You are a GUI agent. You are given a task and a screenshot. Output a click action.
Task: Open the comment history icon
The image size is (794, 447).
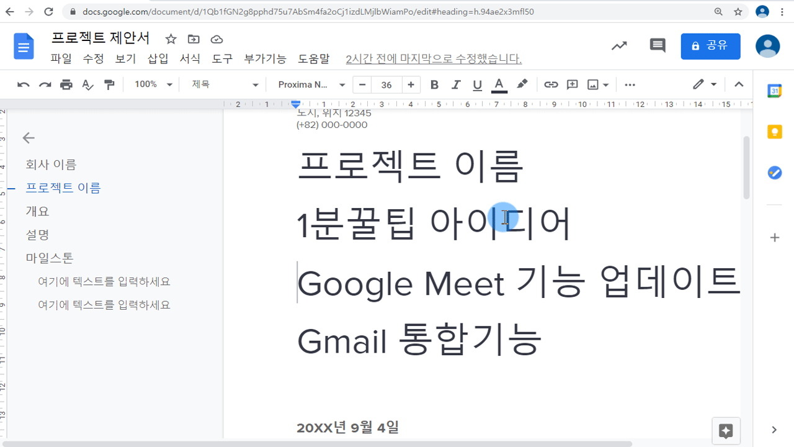coord(657,45)
